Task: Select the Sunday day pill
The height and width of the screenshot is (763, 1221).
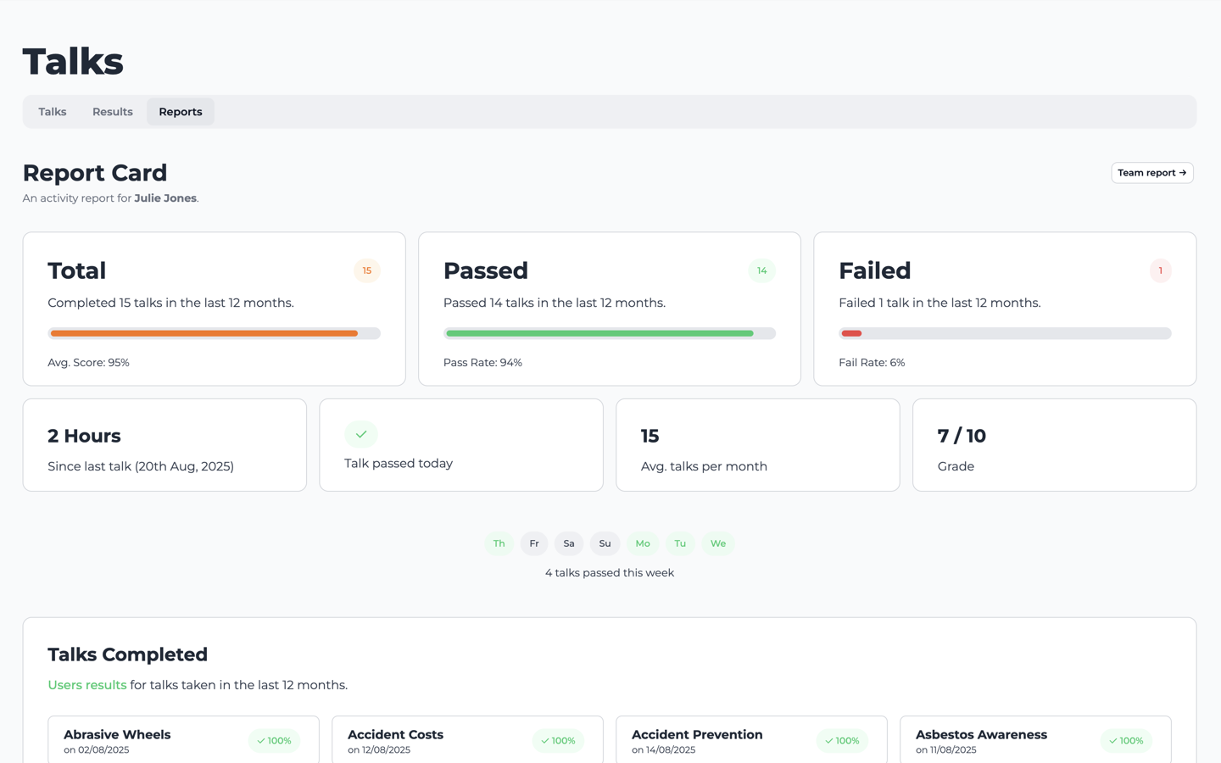Action: [x=605, y=543]
